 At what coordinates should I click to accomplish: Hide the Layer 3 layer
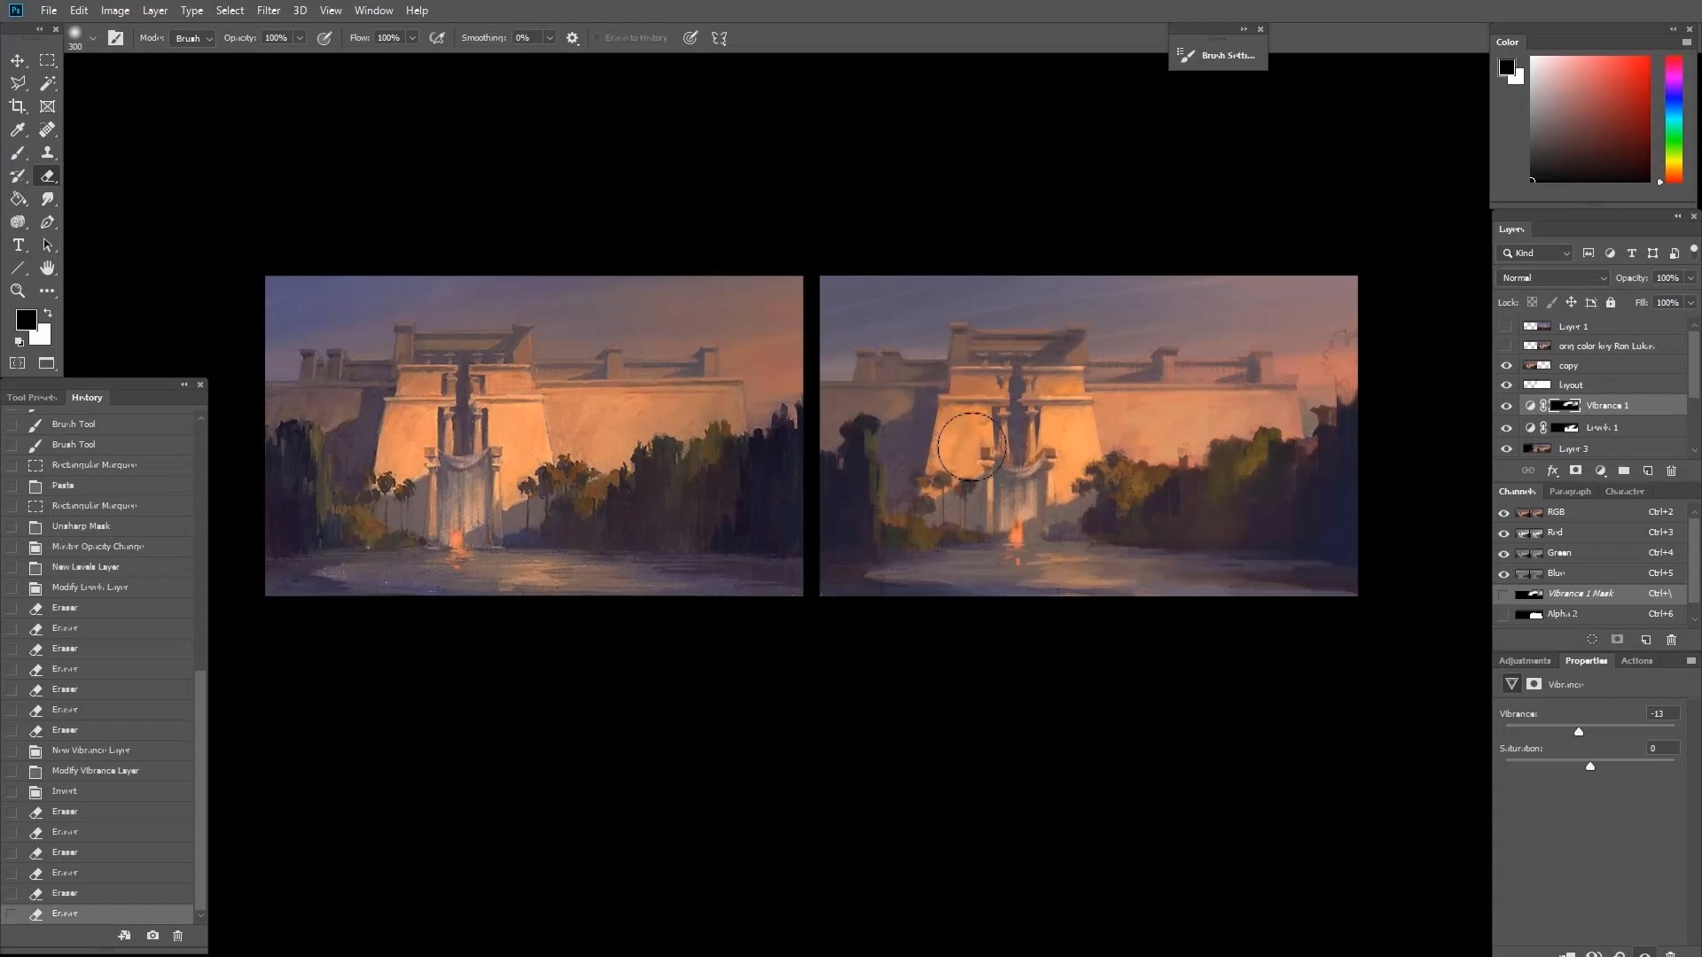[x=1506, y=449]
